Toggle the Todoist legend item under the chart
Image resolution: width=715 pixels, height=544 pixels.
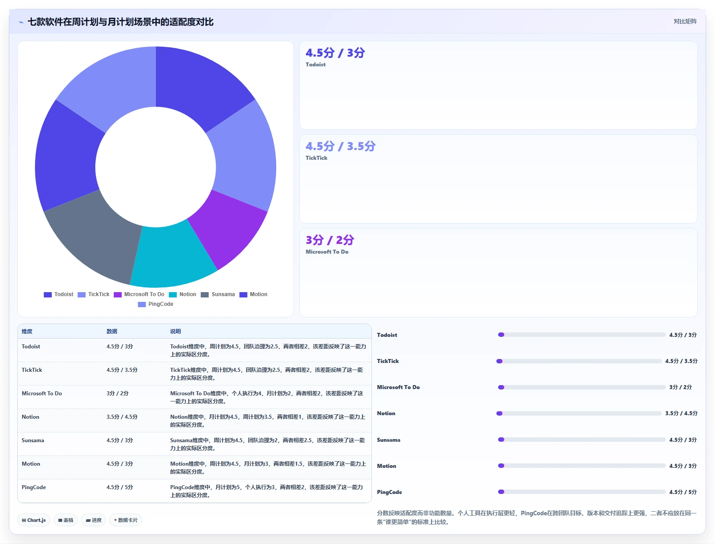coord(58,294)
